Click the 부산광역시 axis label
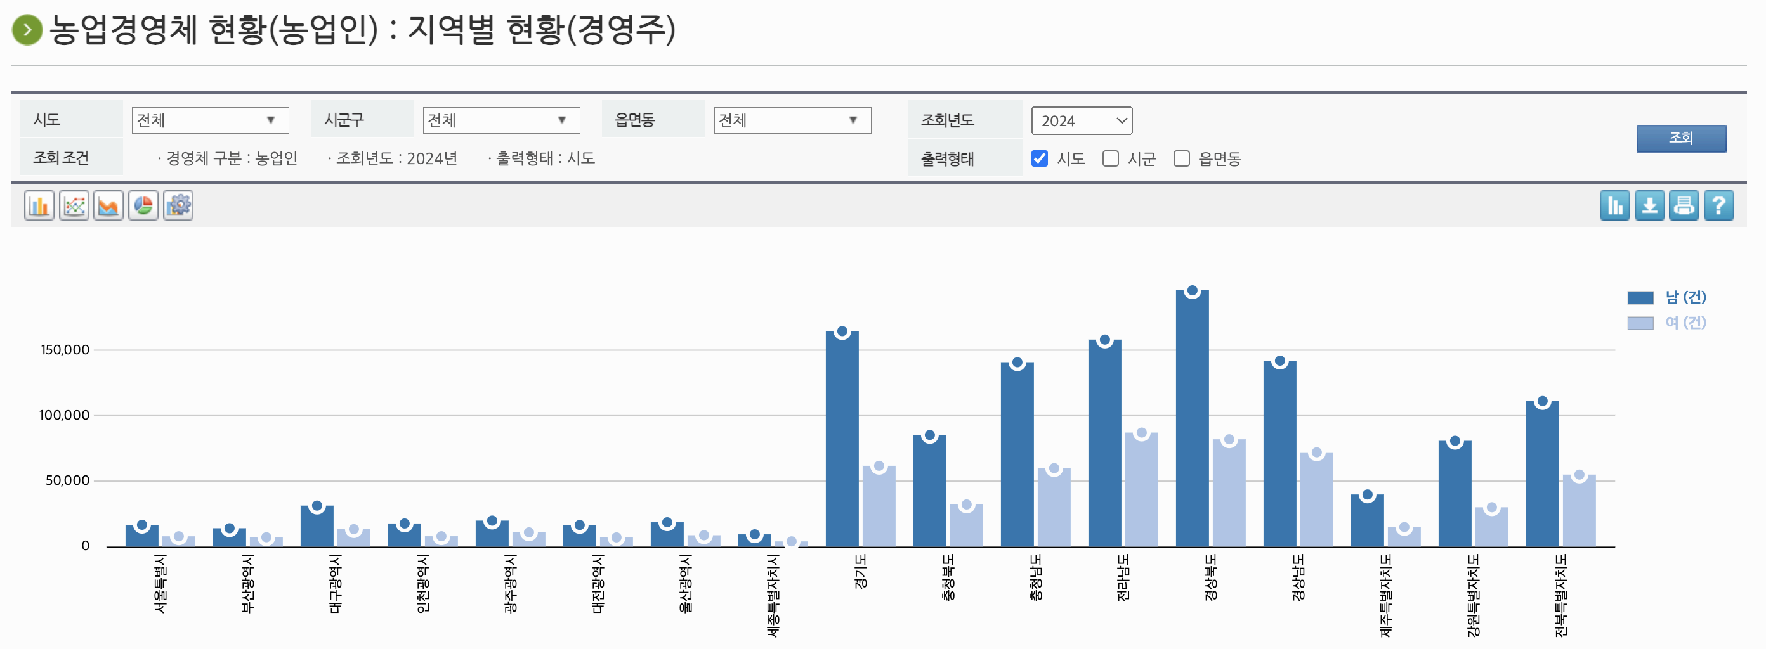The image size is (1766, 649). pyautogui.click(x=247, y=584)
